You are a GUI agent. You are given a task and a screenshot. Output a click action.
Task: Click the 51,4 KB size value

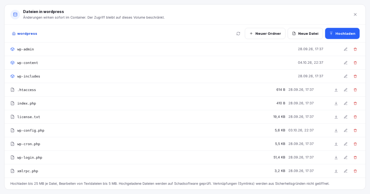(279, 158)
